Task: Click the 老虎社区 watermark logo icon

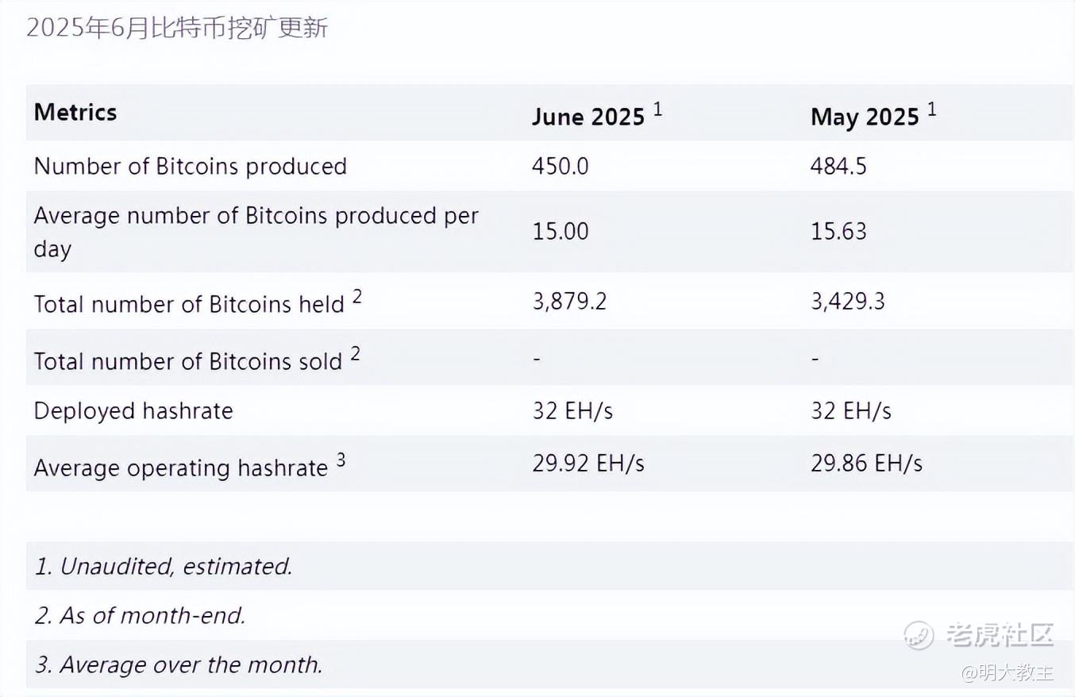Action: click(x=919, y=635)
